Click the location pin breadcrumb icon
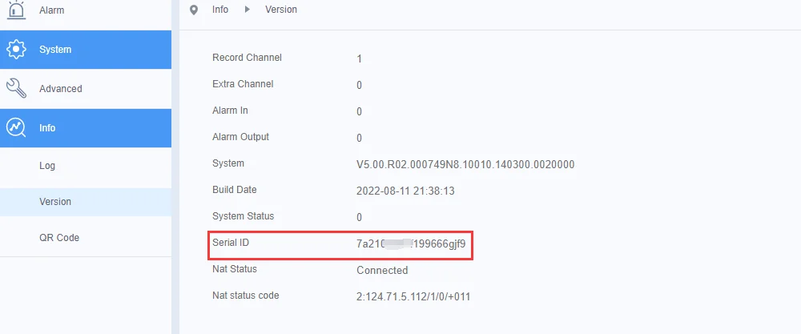The image size is (801, 334). [194, 10]
